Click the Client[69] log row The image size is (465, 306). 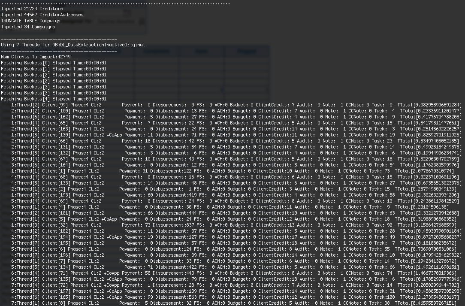[235, 201]
